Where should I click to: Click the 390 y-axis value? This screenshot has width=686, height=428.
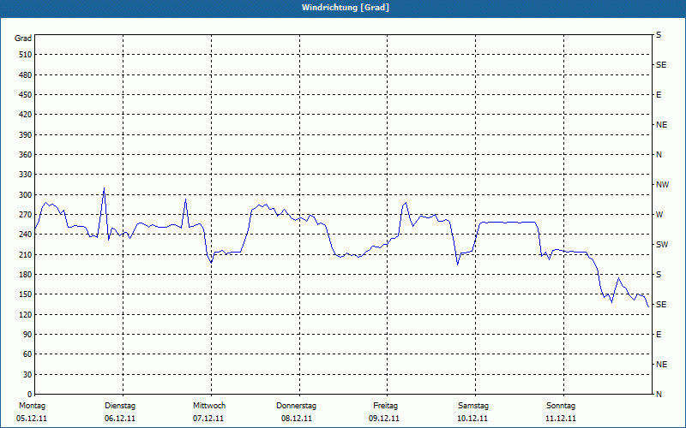[26, 134]
